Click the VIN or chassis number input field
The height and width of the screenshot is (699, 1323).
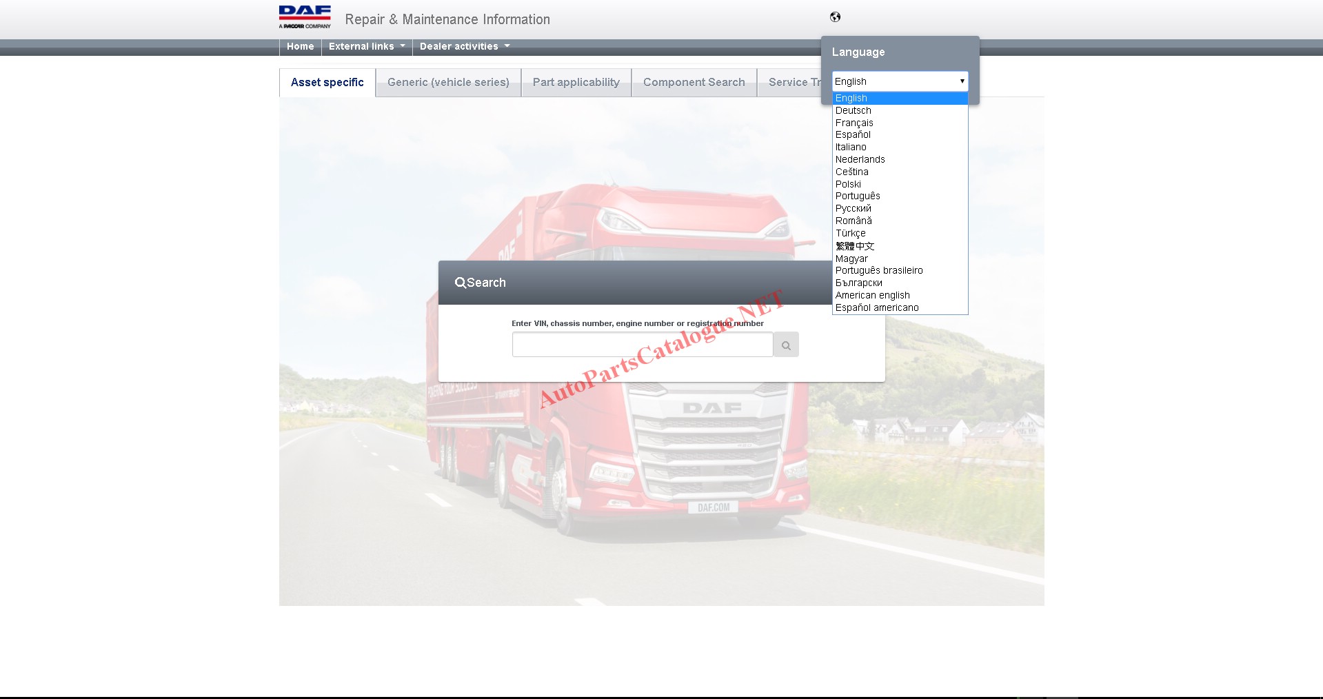point(642,345)
